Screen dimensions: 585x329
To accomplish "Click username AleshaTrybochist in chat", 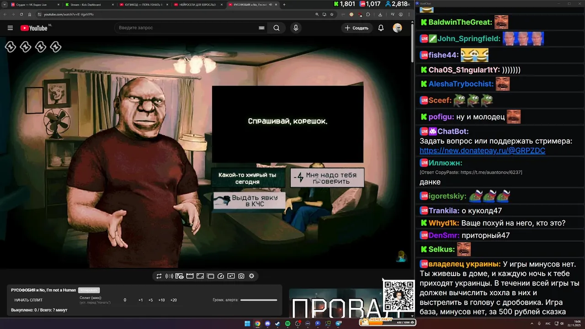I will tap(461, 84).
